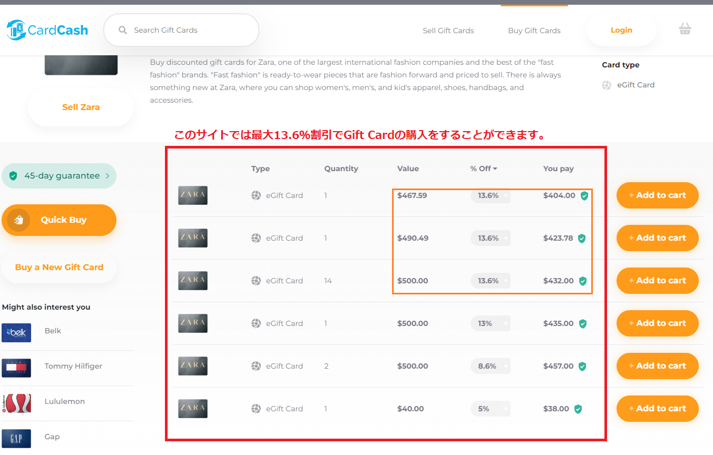Click eGift globe icon in $490.49 row
This screenshot has height=455, width=713.
(x=256, y=238)
